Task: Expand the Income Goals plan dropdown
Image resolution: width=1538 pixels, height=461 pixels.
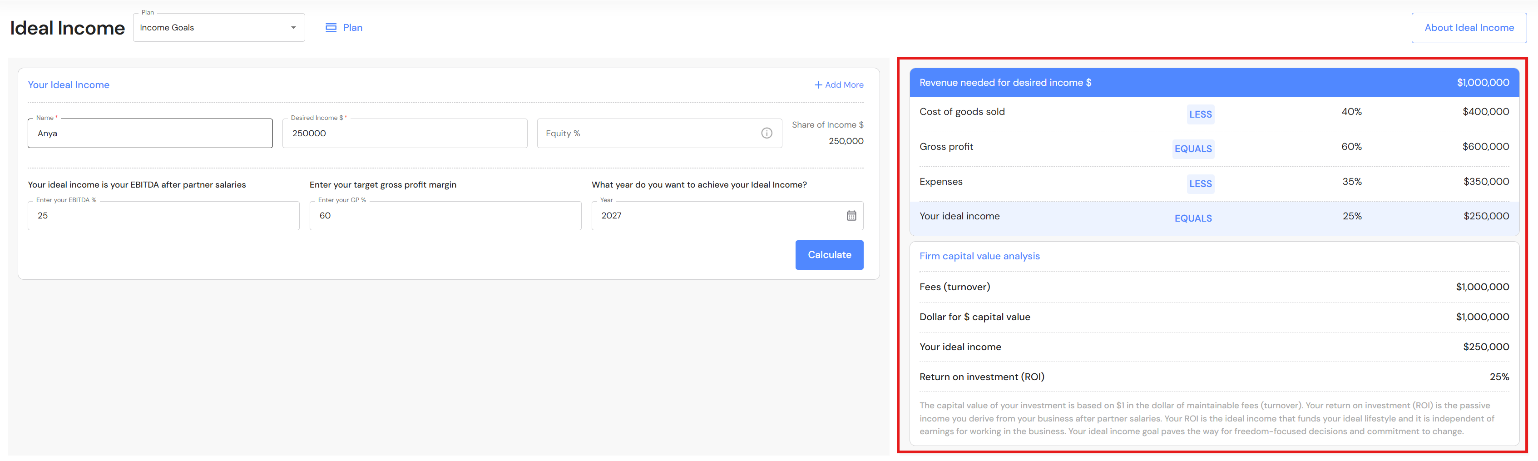Action: (x=218, y=27)
